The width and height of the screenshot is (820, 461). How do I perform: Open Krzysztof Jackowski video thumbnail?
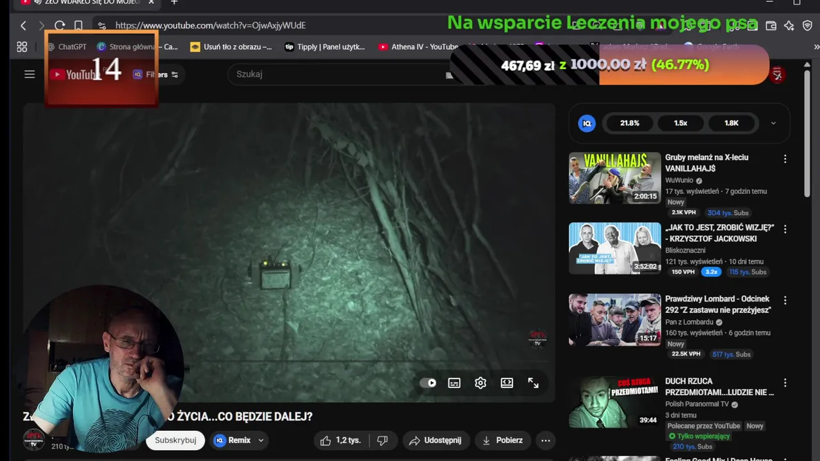coord(615,248)
